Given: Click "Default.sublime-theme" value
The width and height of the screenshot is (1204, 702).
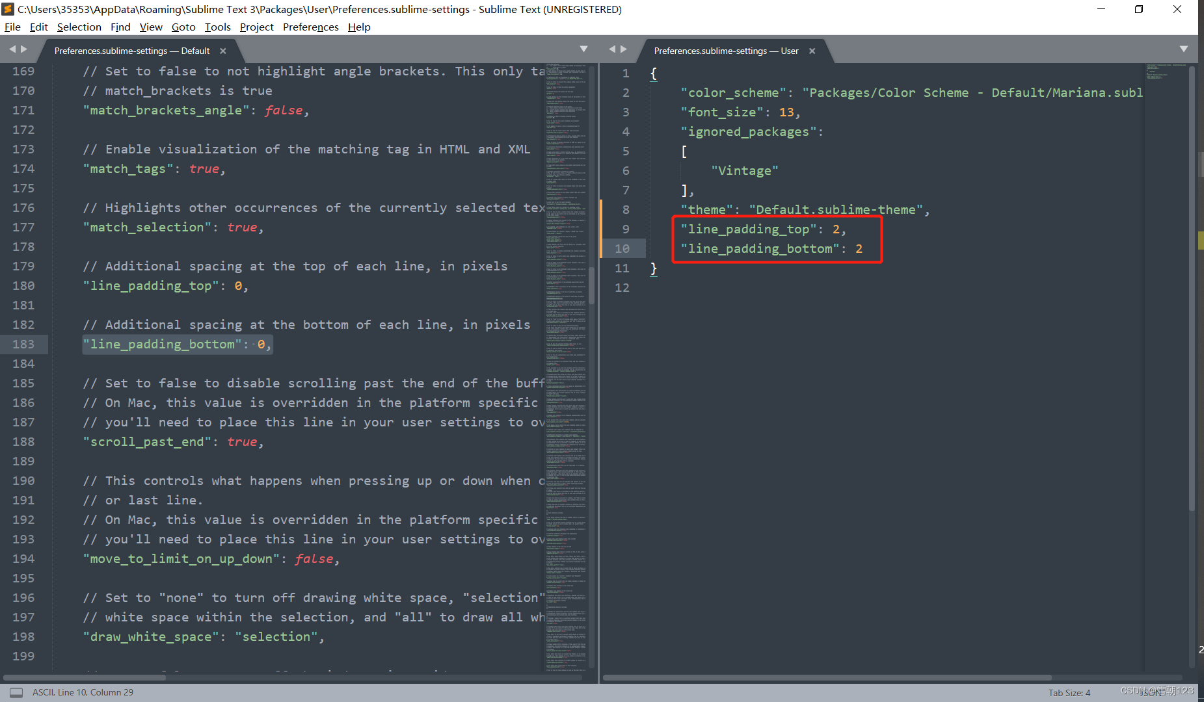Looking at the screenshot, I should [836, 210].
